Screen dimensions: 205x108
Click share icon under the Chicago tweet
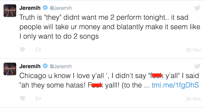coord(38,98)
